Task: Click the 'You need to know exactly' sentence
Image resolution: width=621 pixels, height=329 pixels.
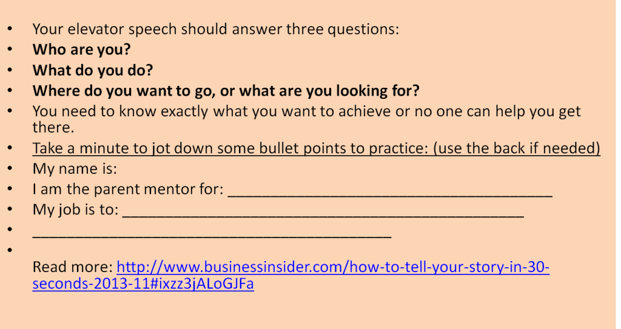Action: tap(306, 119)
